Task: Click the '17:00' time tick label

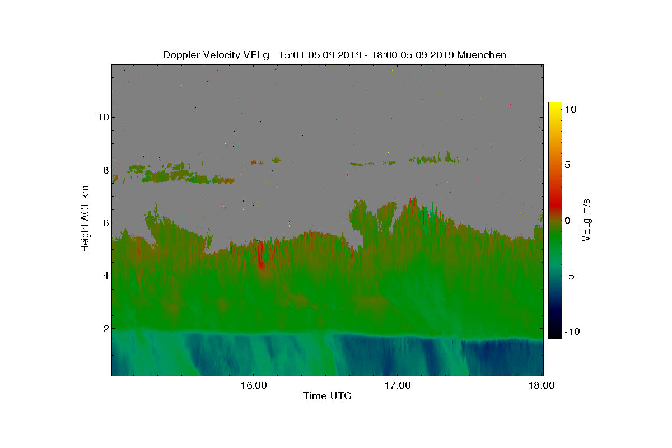Action: [x=398, y=385]
